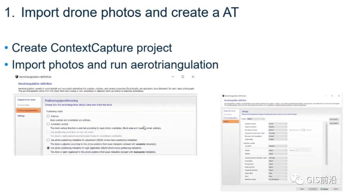Select the Automatic vertical positioning option

click(x=48, y=124)
